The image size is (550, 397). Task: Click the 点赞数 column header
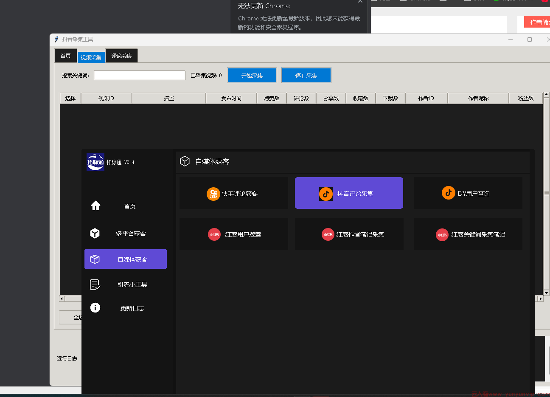tap(272, 98)
